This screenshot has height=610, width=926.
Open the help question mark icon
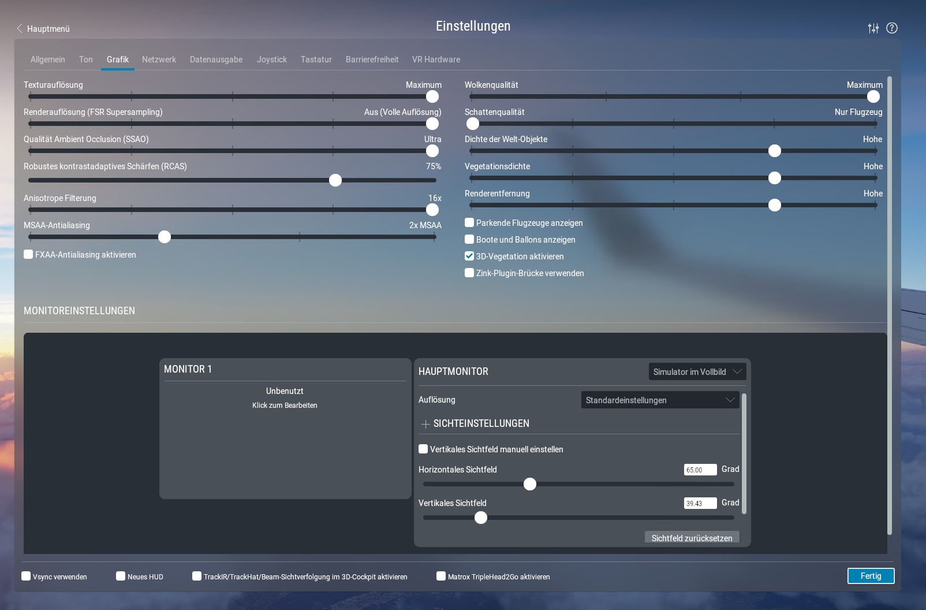[x=892, y=28]
